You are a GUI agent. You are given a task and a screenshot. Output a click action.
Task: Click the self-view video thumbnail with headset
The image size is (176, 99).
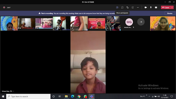point(163,23)
